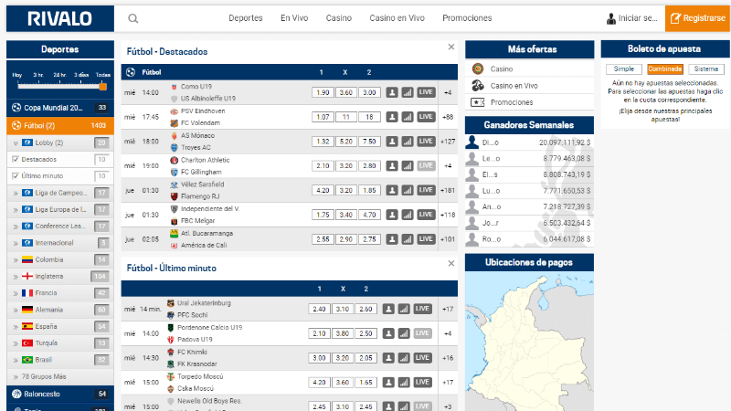731x411 pixels.
Task: Open the search magnifier icon
Action: click(132, 18)
